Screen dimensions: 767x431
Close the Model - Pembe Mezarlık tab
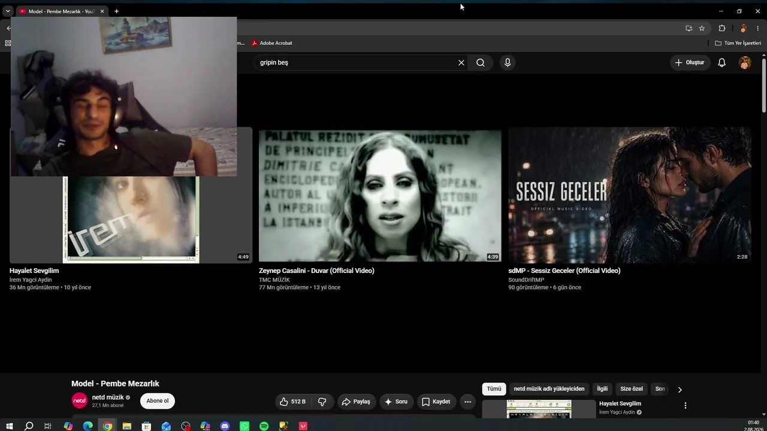pyautogui.click(x=102, y=11)
